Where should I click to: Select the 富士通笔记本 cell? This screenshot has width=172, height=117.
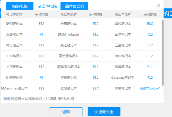tap(69, 56)
